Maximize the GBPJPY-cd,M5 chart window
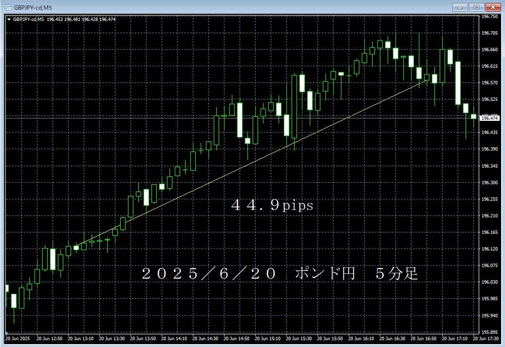Image resolution: width=505 pixels, height=347 pixels. (476, 7)
